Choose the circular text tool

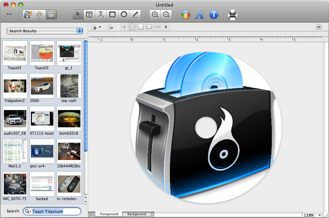[101, 15]
